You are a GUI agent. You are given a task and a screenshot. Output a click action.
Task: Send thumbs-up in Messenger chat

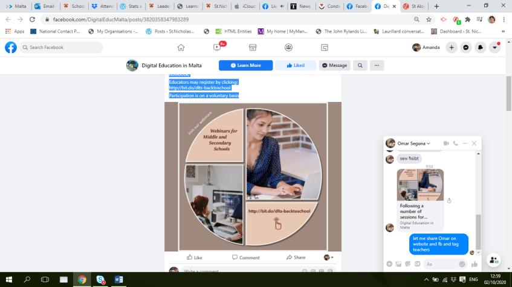tap(475, 263)
